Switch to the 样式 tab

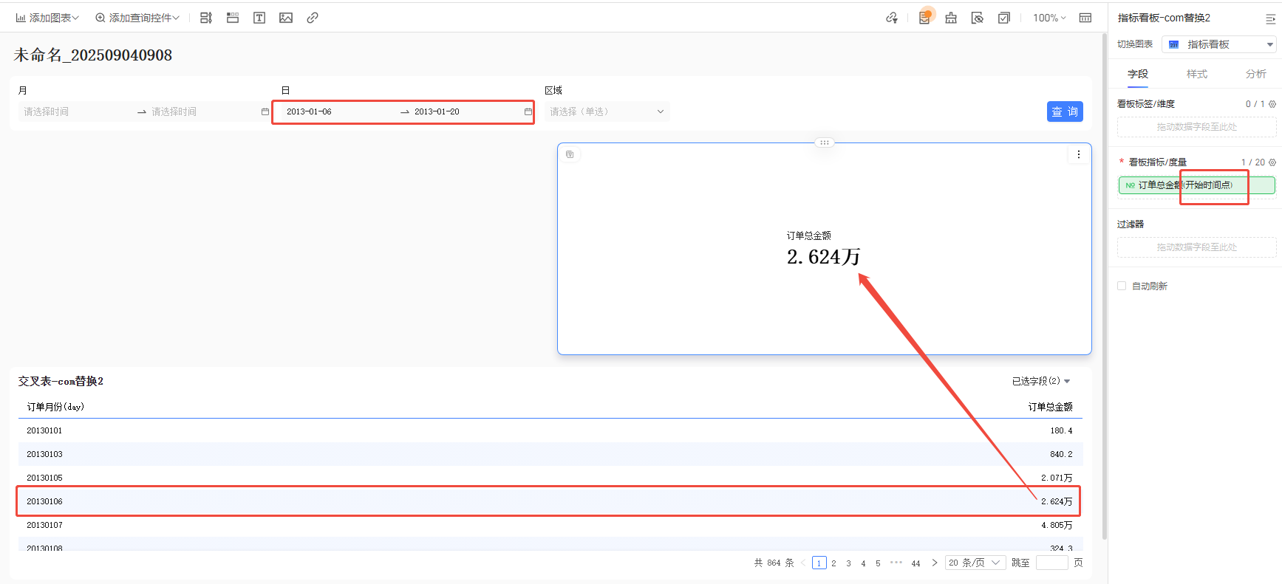tap(1196, 74)
